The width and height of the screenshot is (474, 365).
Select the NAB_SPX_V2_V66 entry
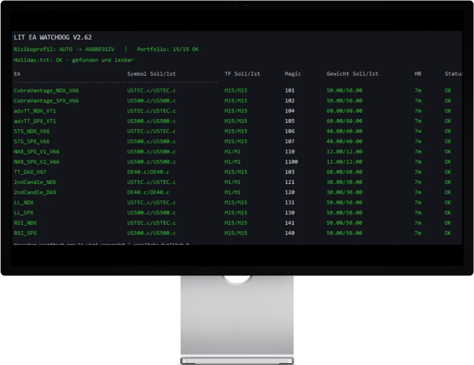click(37, 162)
